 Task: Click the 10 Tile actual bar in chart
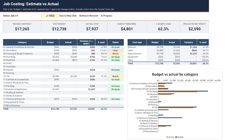pos(176,108)
